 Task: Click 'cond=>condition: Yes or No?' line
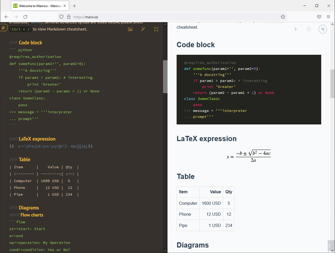coord(40,250)
